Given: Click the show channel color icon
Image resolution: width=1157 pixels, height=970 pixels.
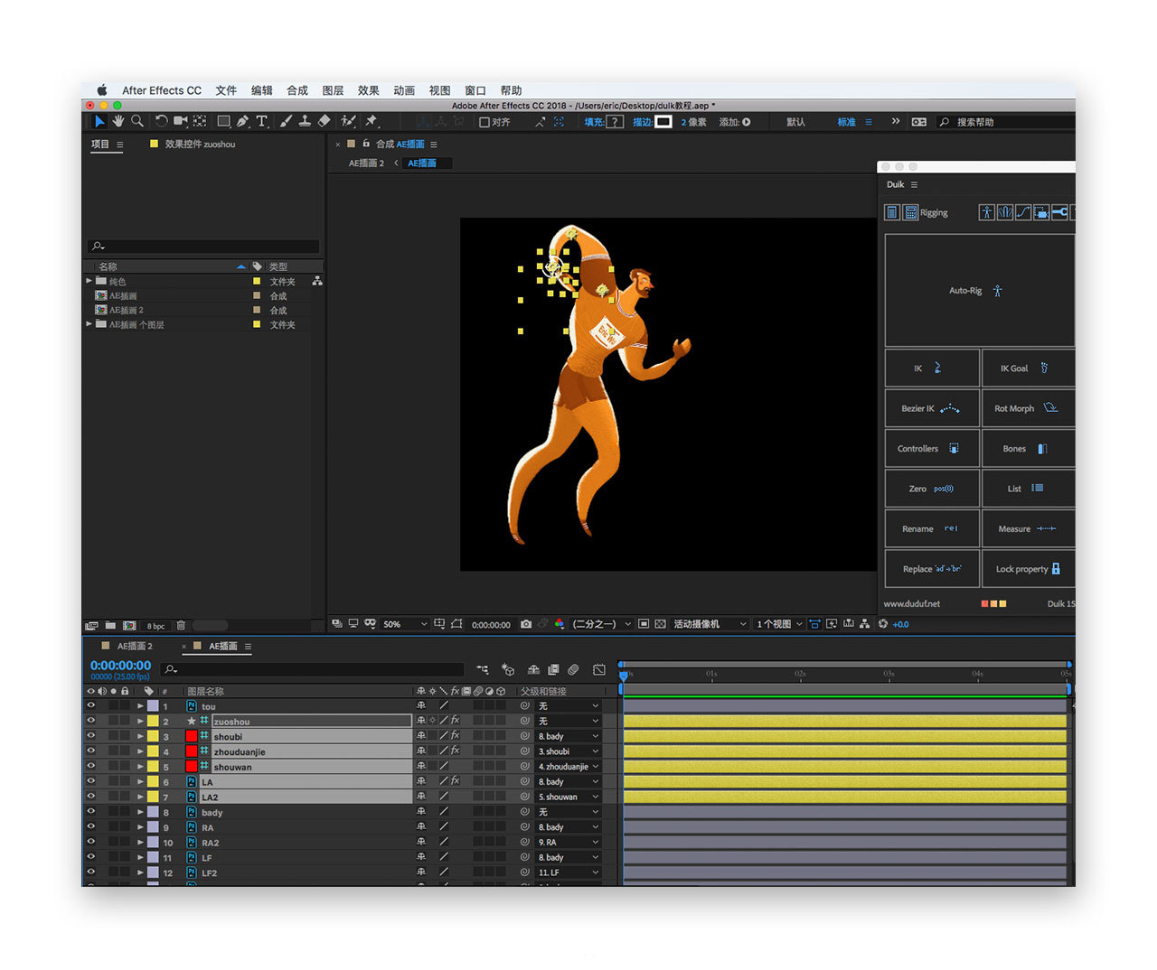Looking at the screenshot, I should pos(559,624).
